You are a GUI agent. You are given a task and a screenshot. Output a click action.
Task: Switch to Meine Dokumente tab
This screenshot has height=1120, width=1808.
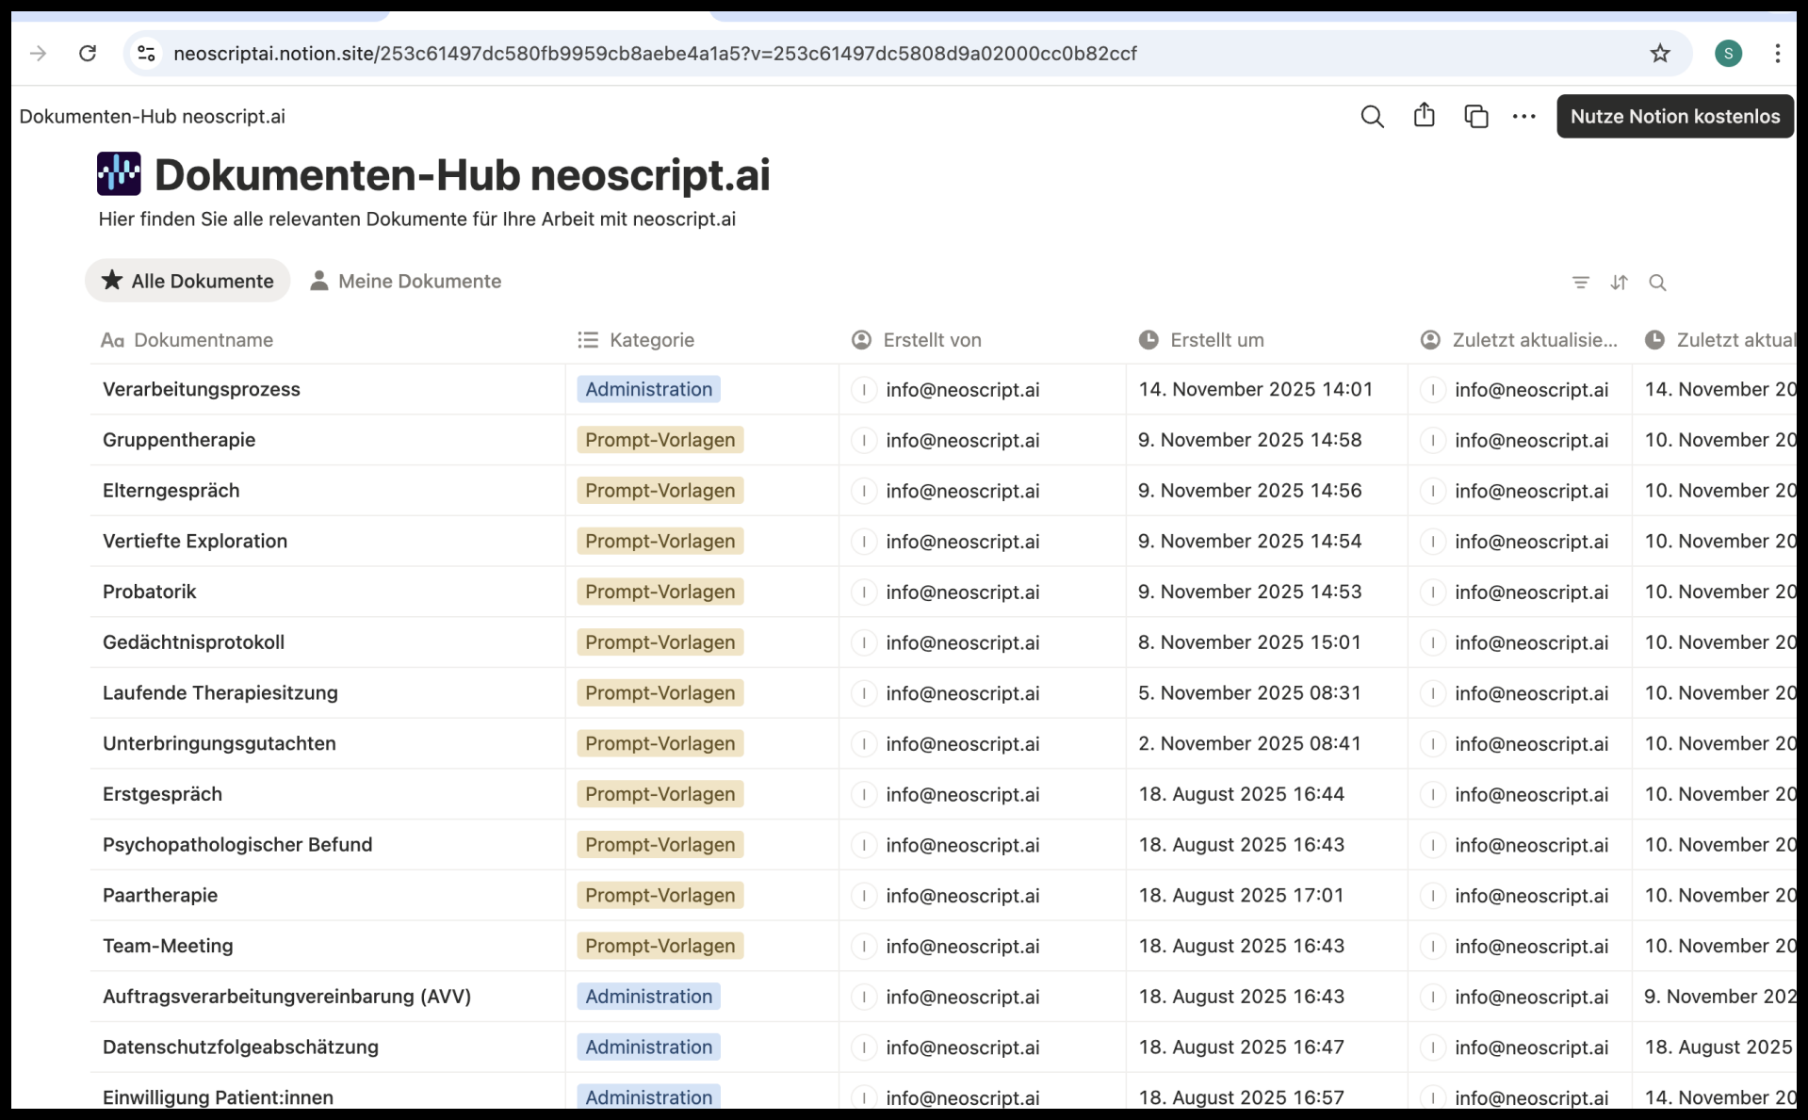click(x=406, y=281)
